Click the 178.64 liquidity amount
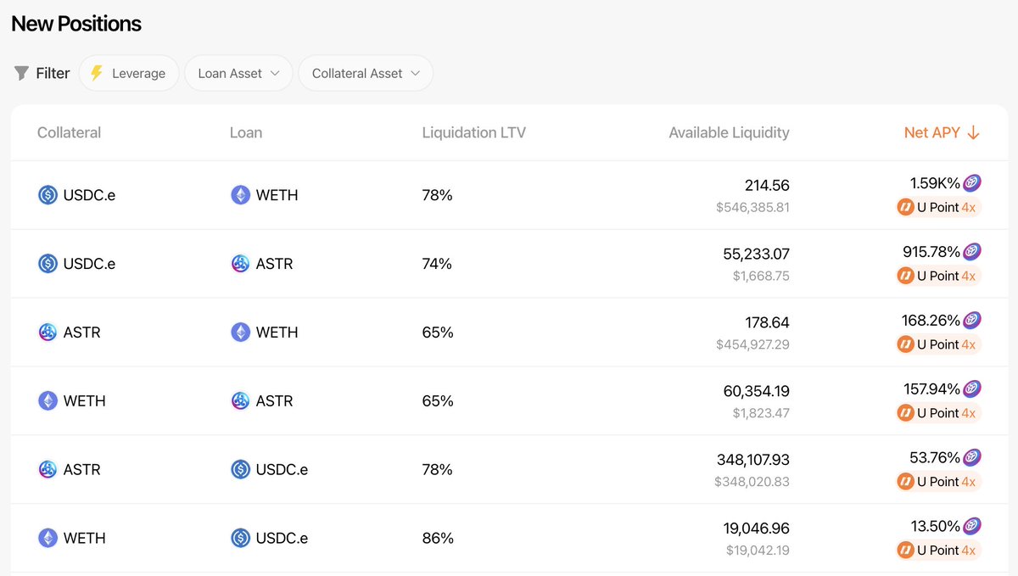Viewport: 1018px width, 576px height. pyautogui.click(x=767, y=322)
